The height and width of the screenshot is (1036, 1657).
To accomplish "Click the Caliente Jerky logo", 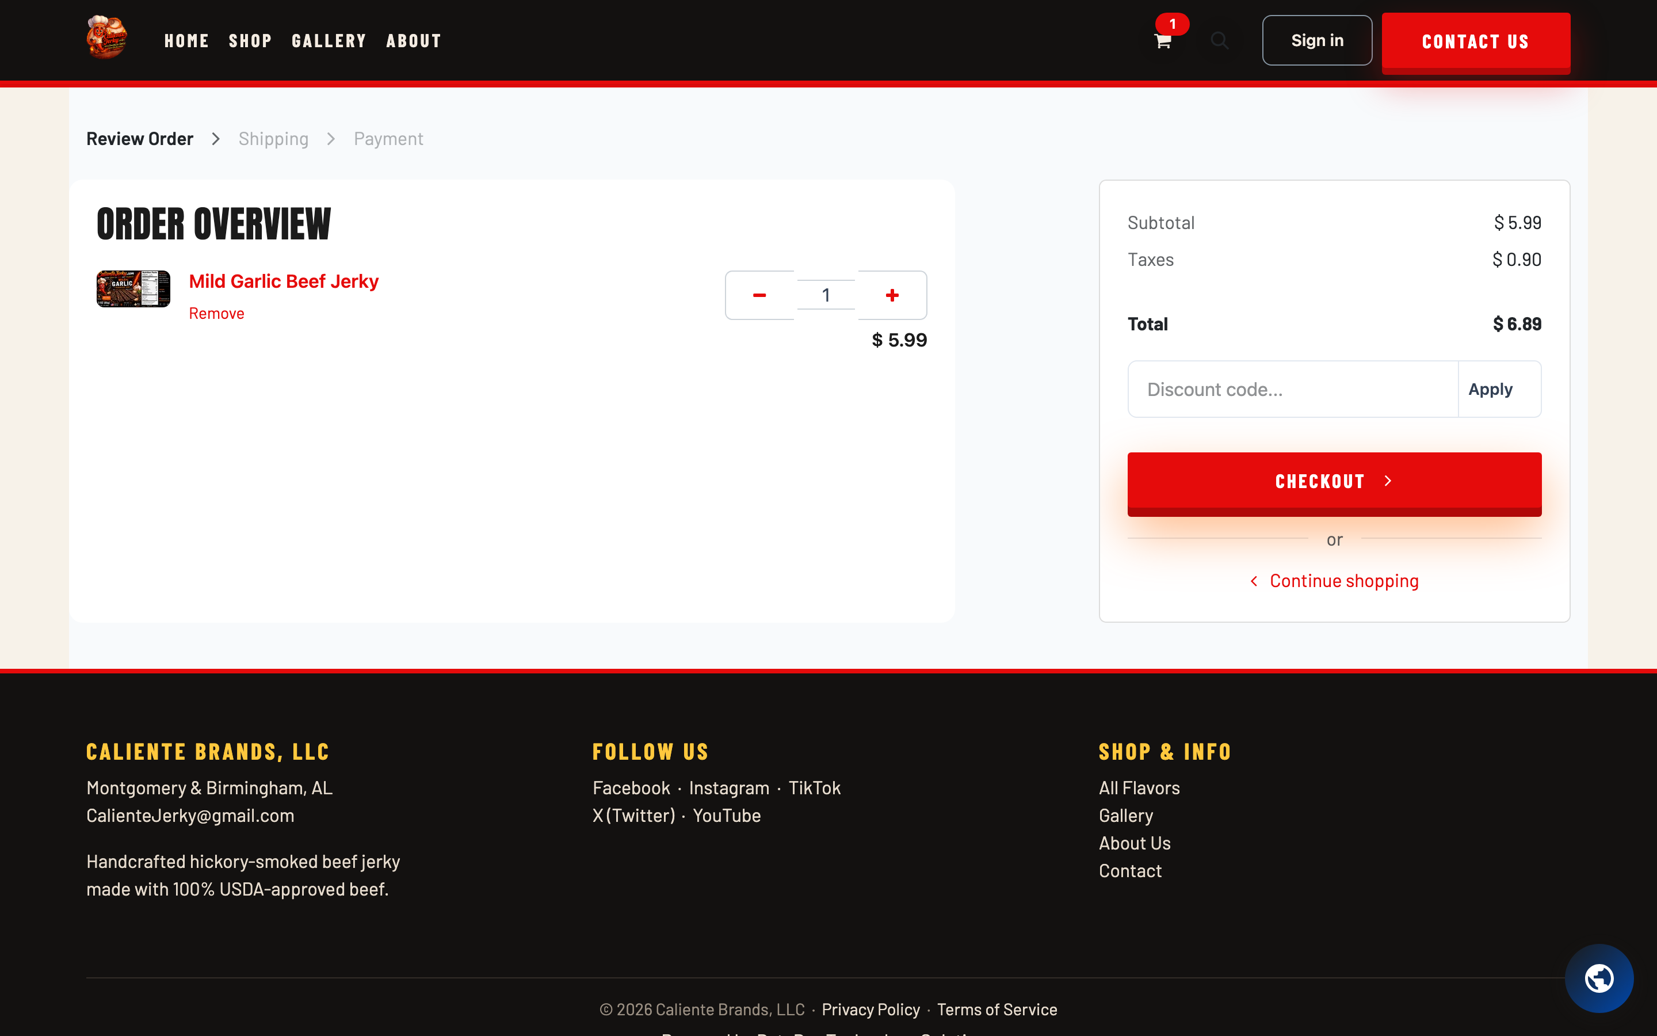I will click(107, 37).
